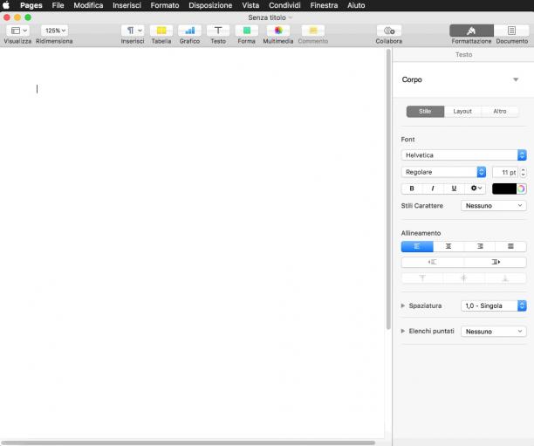This screenshot has width=534, height=446.
Task: Click the font size stepper arrows
Action: click(x=524, y=173)
